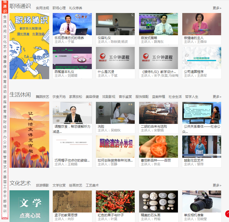Image resolution: width=229 pixels, height=222 pixels.
Task: Open the 西餐基本礼仪 course thumbnail
Action: tap(72, 58)
